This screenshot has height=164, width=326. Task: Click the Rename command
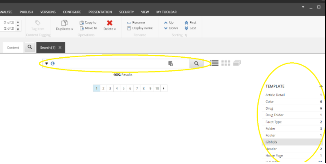tap(136, 23)
